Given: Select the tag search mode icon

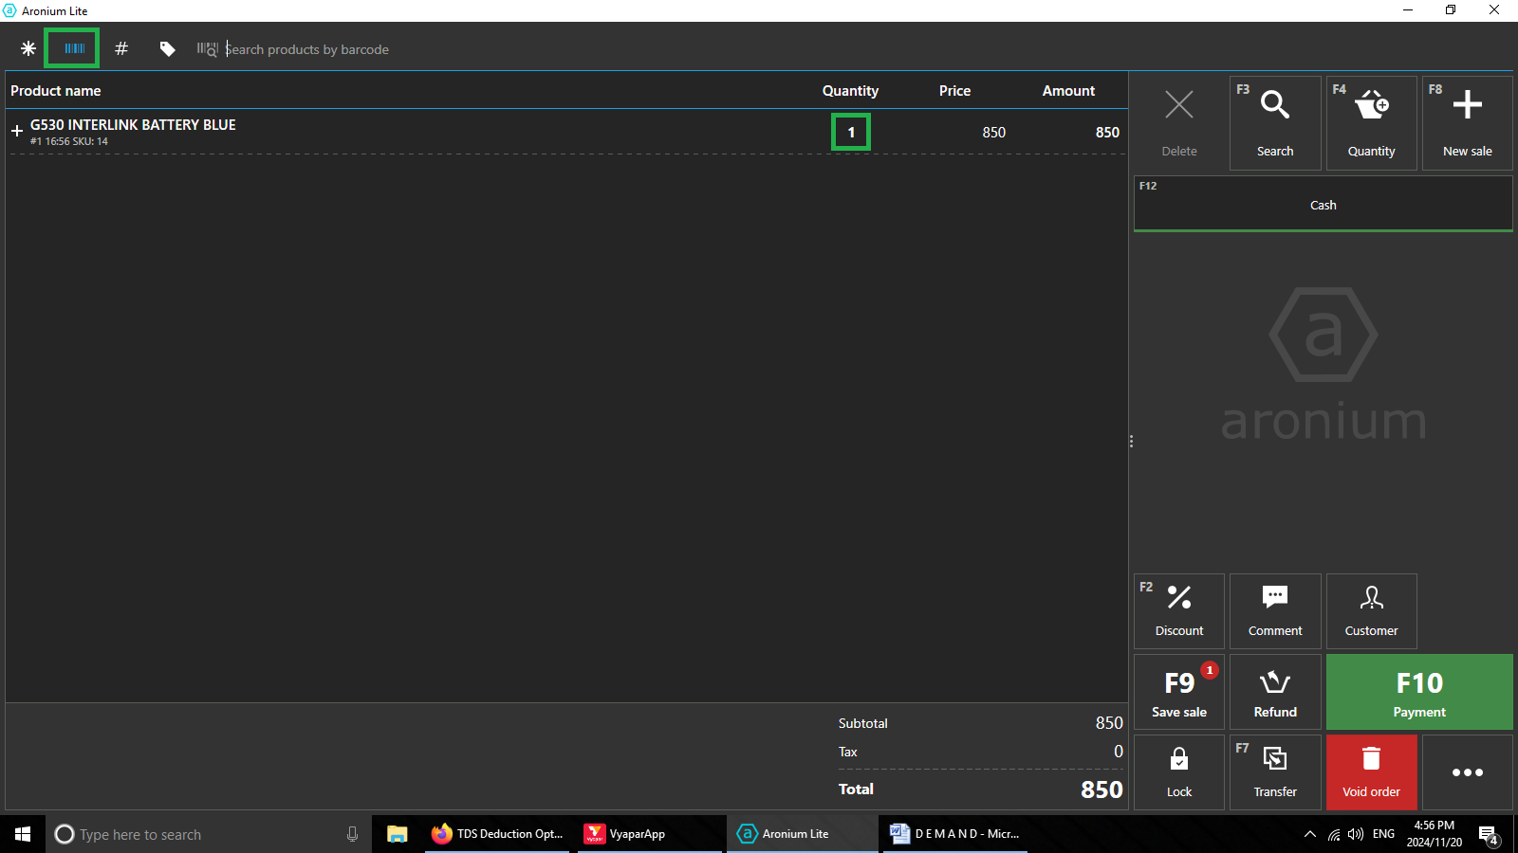Looking at the screenshot, I should tap(167, 48).
